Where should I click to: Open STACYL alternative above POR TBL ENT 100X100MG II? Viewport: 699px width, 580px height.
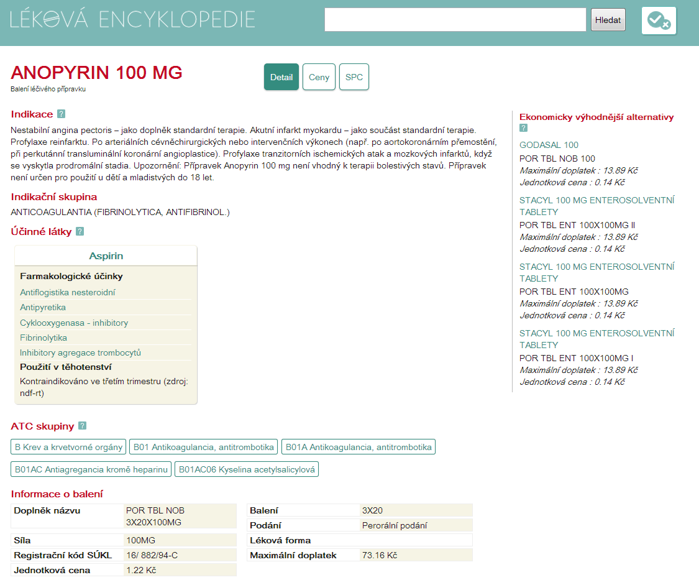click(597, 206)
